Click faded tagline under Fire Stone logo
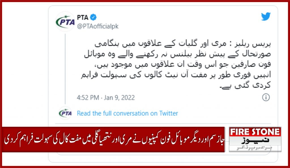The width and height of the screenshot is (290, 168). click(254, 148)
